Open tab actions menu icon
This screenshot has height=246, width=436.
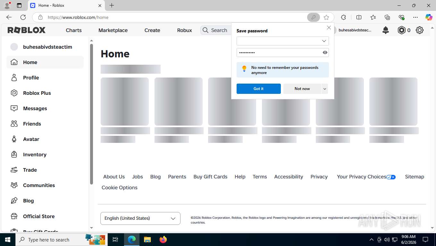pos(19,5)
